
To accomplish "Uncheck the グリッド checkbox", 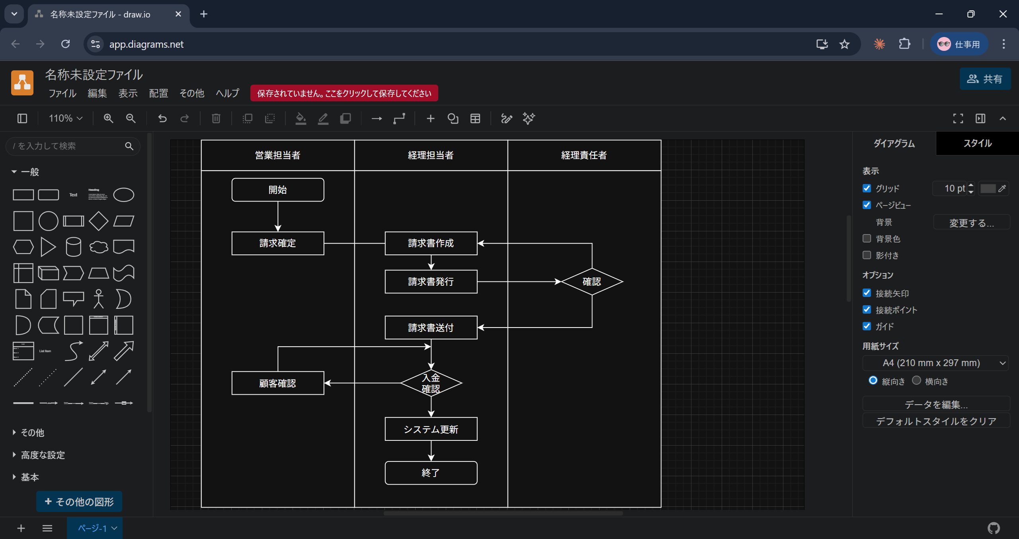I will pyautogui.click(x=867, y=188).
